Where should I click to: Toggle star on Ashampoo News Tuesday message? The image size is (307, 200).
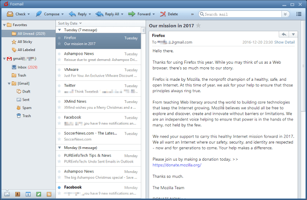point(60,60)
